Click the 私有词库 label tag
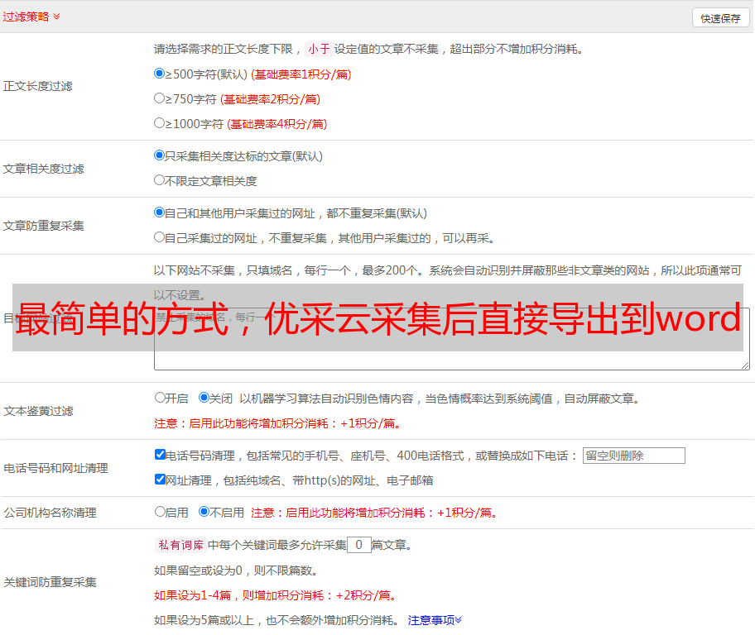Screen dimensions: 755x635 (179, 545)
